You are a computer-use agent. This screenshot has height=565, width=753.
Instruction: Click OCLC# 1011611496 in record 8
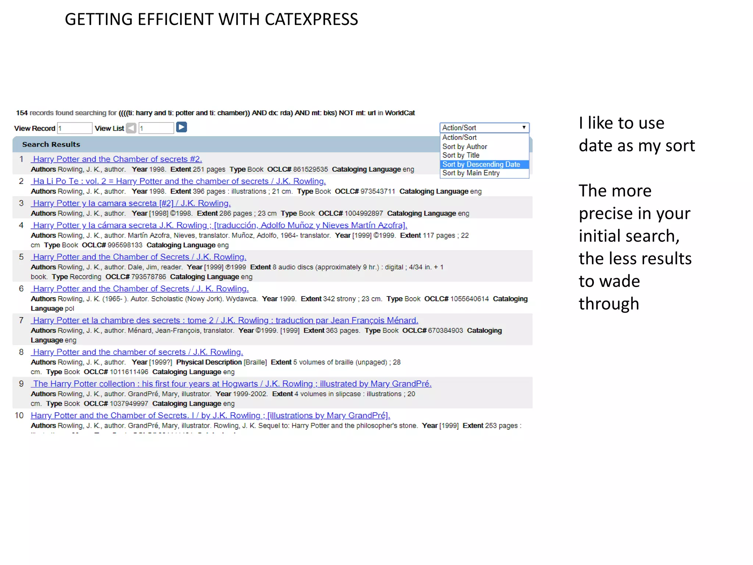[x=116, y=372]
